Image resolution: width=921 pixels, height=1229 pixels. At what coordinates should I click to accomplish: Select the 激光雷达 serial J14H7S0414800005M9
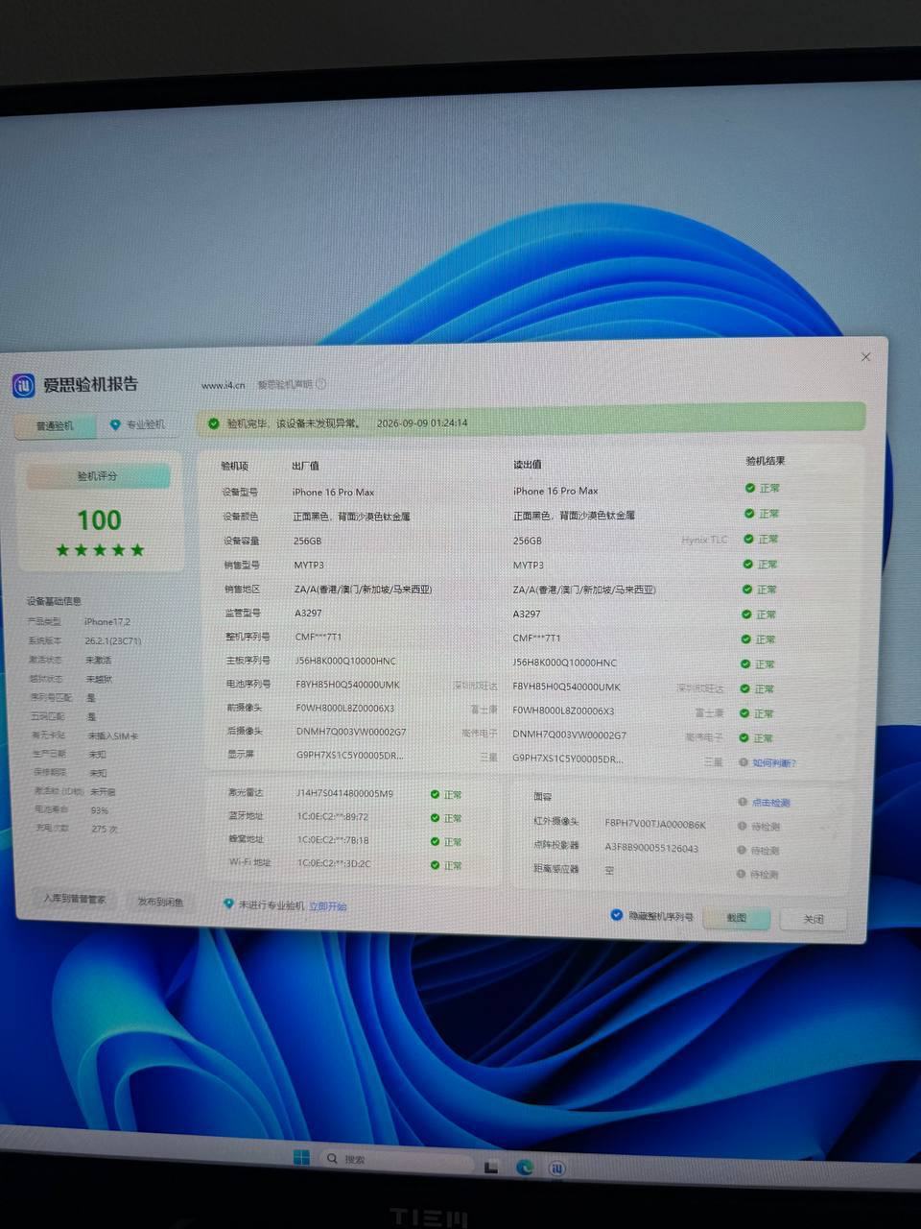344,793
